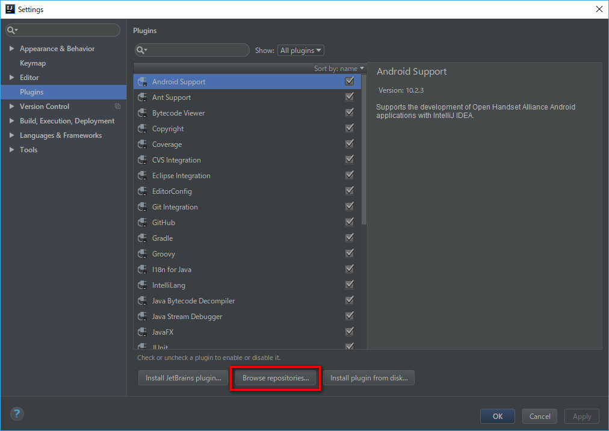Screen dimensions: 609x431
Task: Click the GitHub plugin icon
Action: click(143, 222)
